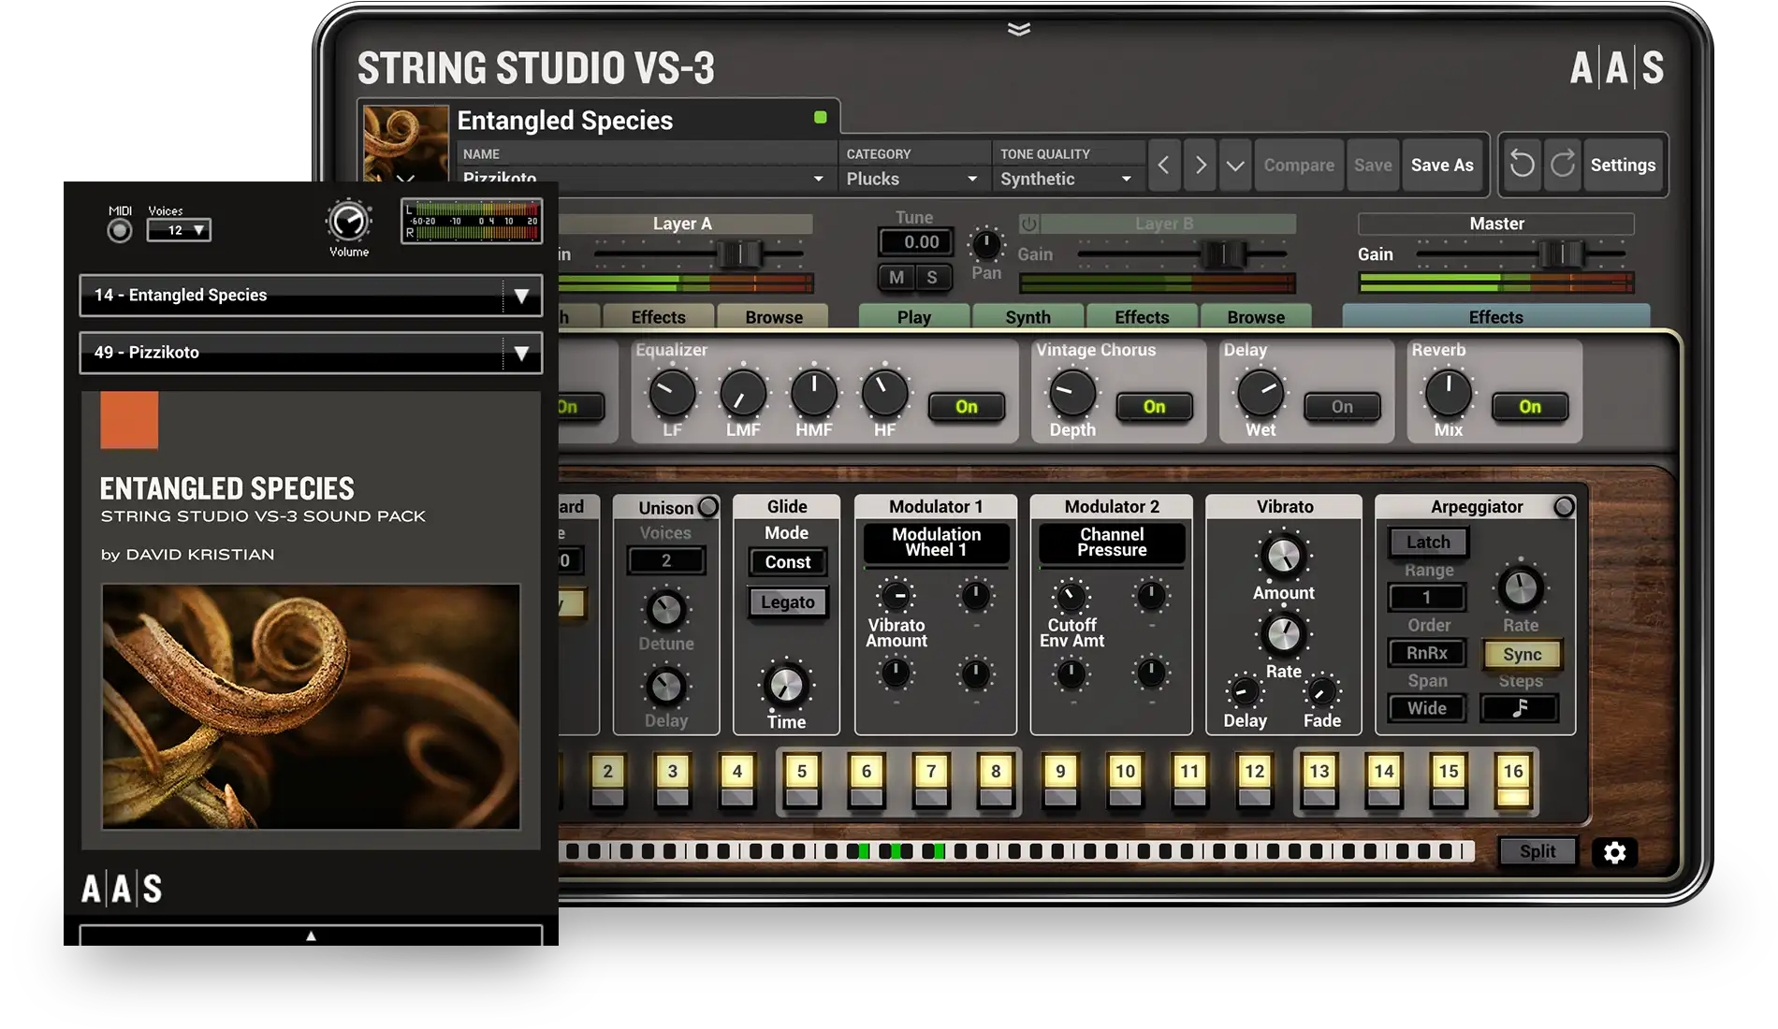Toggle the Vintage Chorus On switch
The width and height of the screenshot is (1778, 1029).
coord(1155,407)
